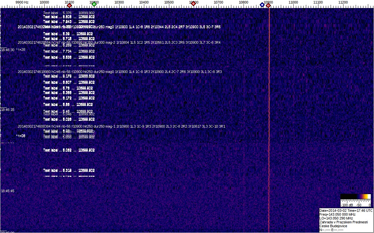Click the Test label with value 5.319
This screenshot has height=233, width=374.
69,170
